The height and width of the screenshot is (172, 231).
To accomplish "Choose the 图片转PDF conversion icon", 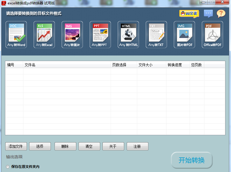I will [x=184, y=35].
